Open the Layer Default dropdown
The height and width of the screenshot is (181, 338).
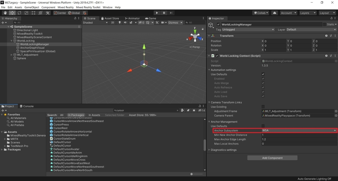(x=312, y=30)
